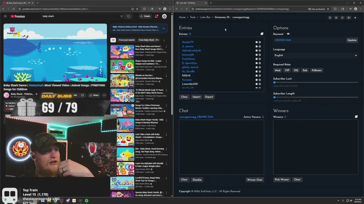Bookmark the KickTools page with the star
Screen dimensions: 364x204
click(328, 9)
